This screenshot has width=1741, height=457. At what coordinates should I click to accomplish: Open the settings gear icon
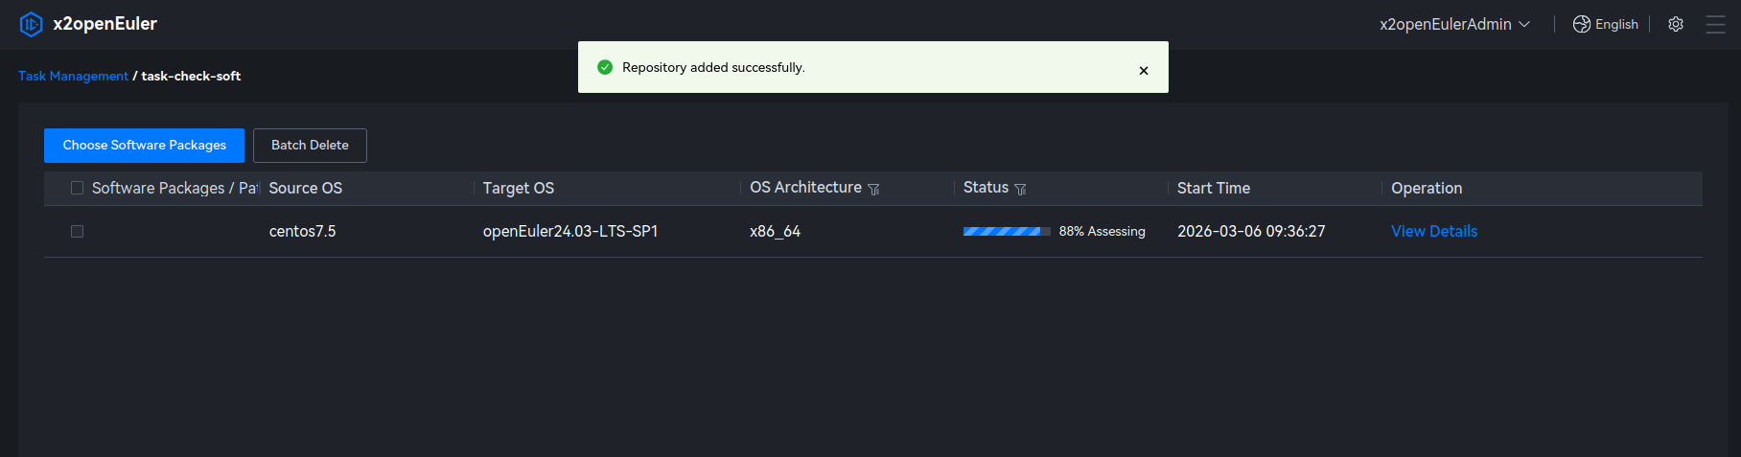point(1676,24)
